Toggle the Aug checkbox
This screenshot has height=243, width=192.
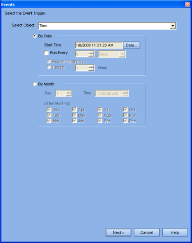100,115
